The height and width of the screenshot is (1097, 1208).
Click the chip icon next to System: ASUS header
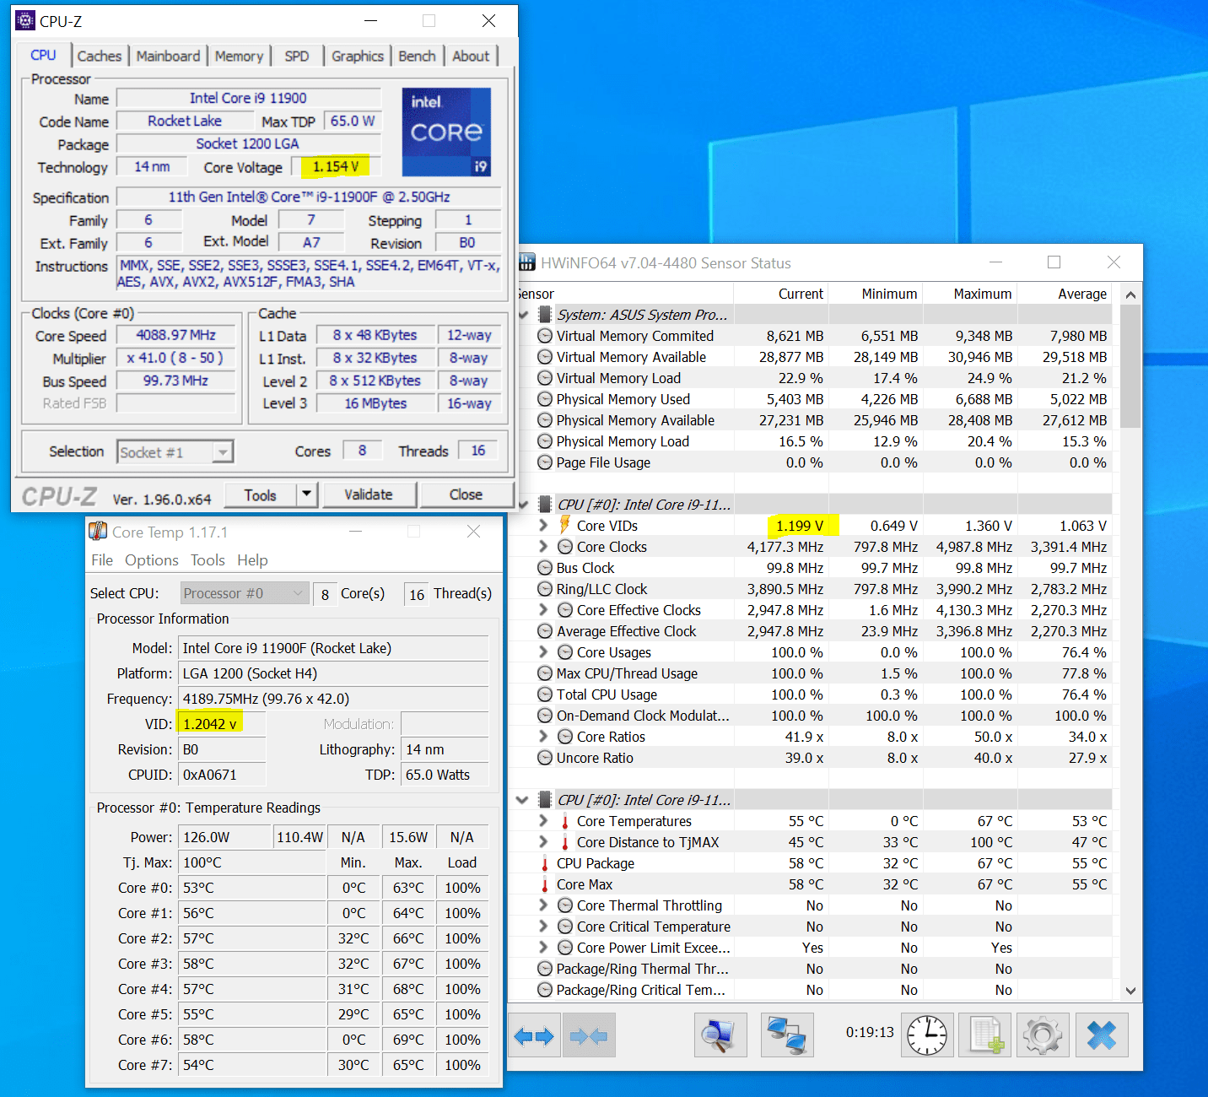click(x=545, y=315)
